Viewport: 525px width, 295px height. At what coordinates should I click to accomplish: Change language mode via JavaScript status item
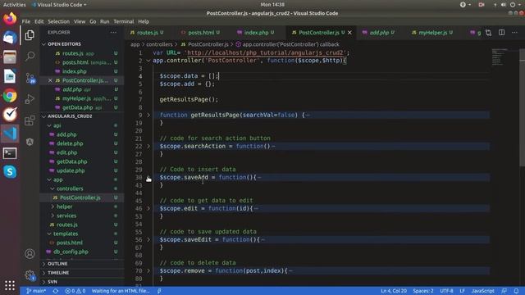click(x=483, y=291)
